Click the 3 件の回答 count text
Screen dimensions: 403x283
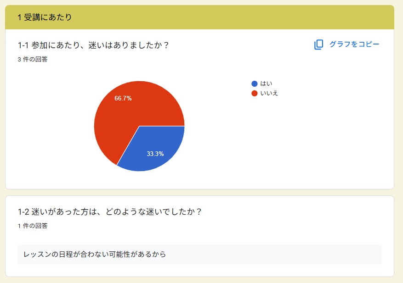(33, 59)
